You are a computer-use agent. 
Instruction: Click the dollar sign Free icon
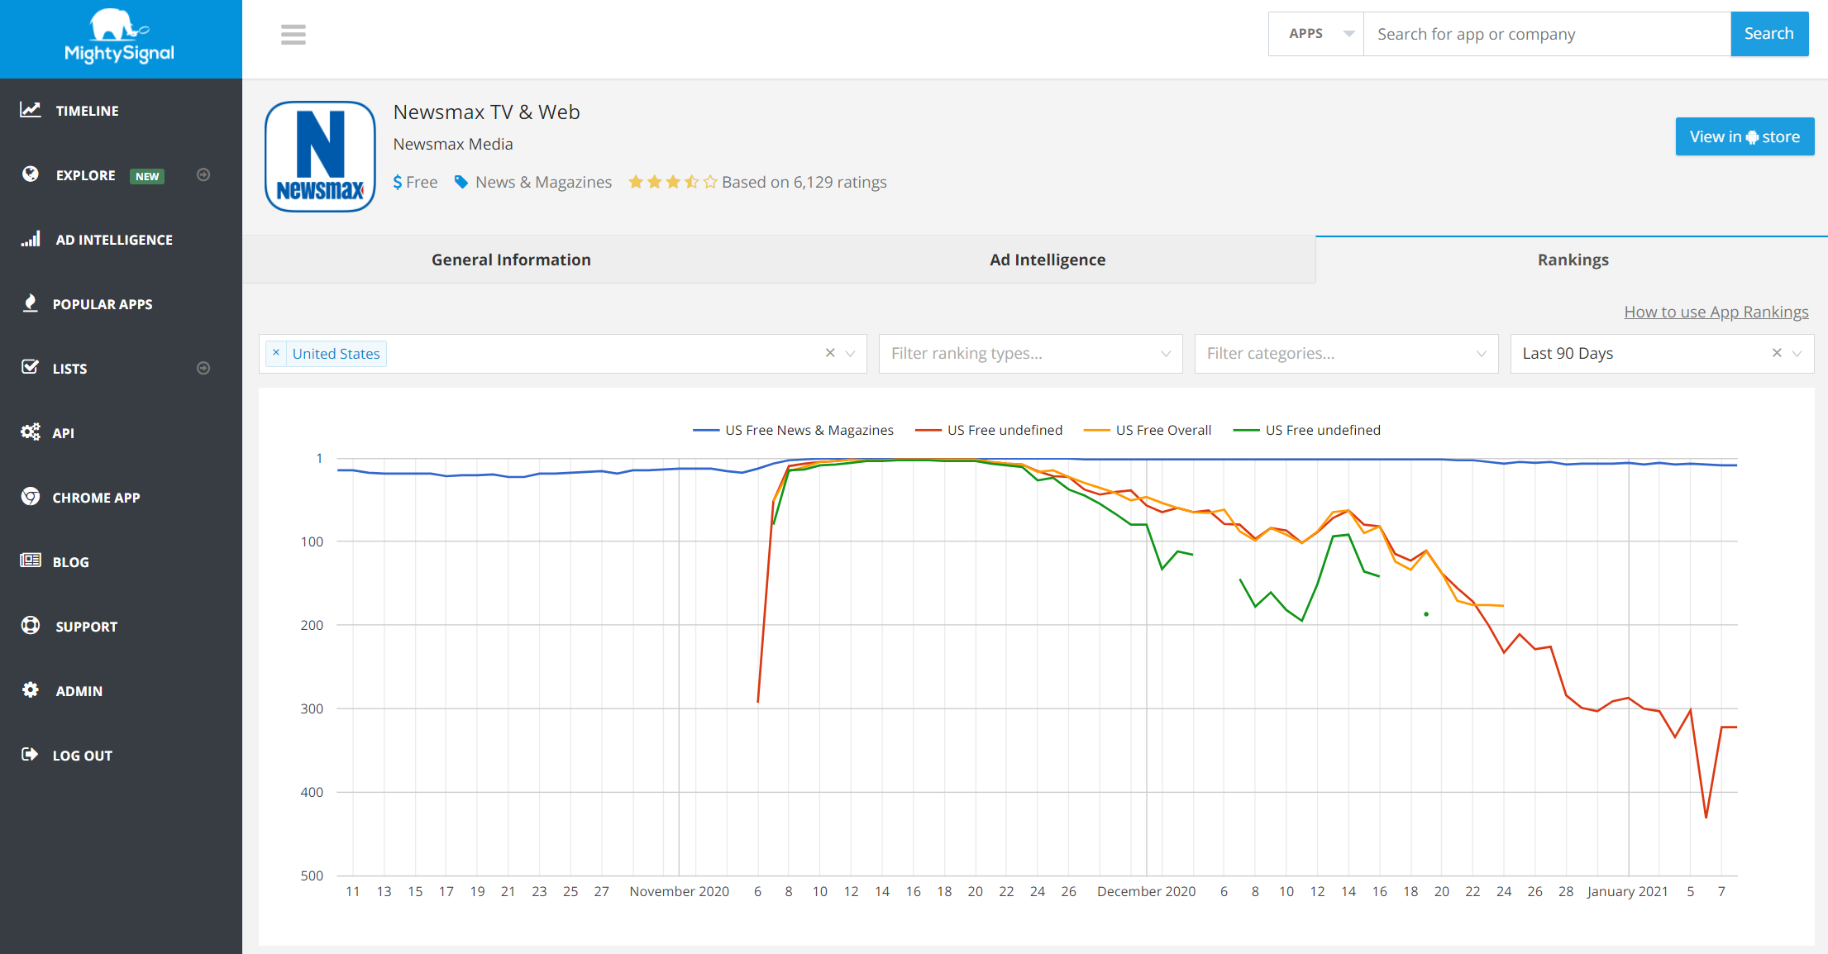coord(398,182)
